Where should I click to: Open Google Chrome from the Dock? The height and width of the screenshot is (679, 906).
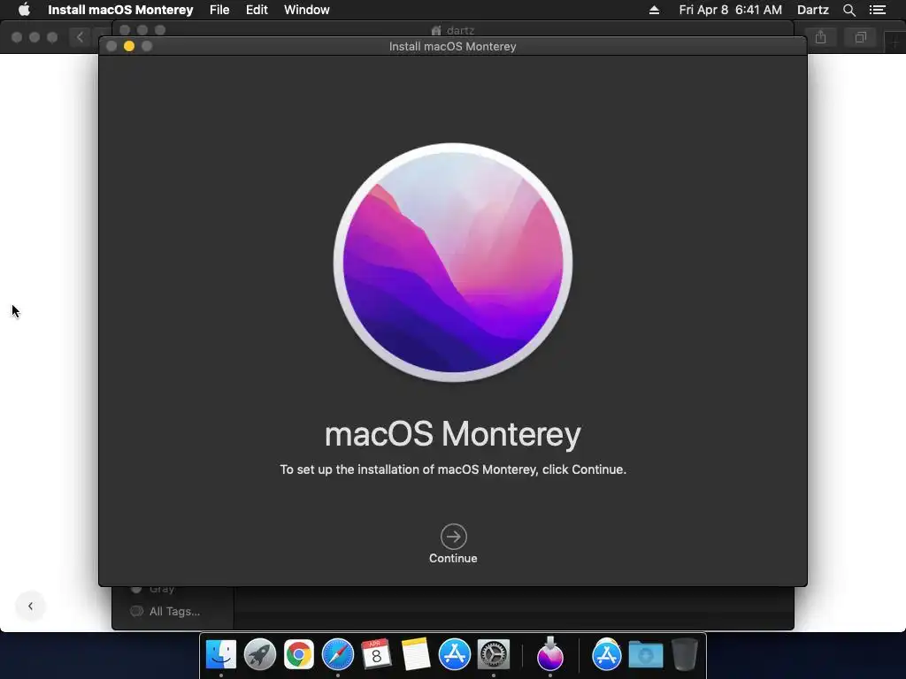pyautogui.click(x=299, y=655)
